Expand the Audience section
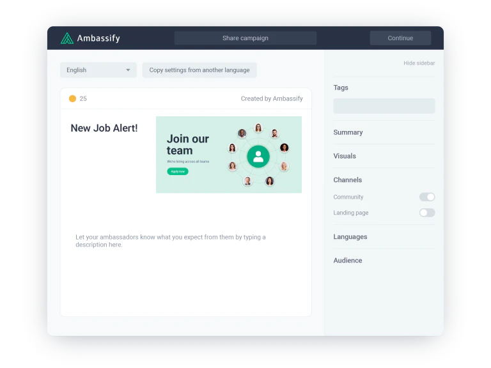The width and height of the screenshot is (491, 368). [348, 261]
